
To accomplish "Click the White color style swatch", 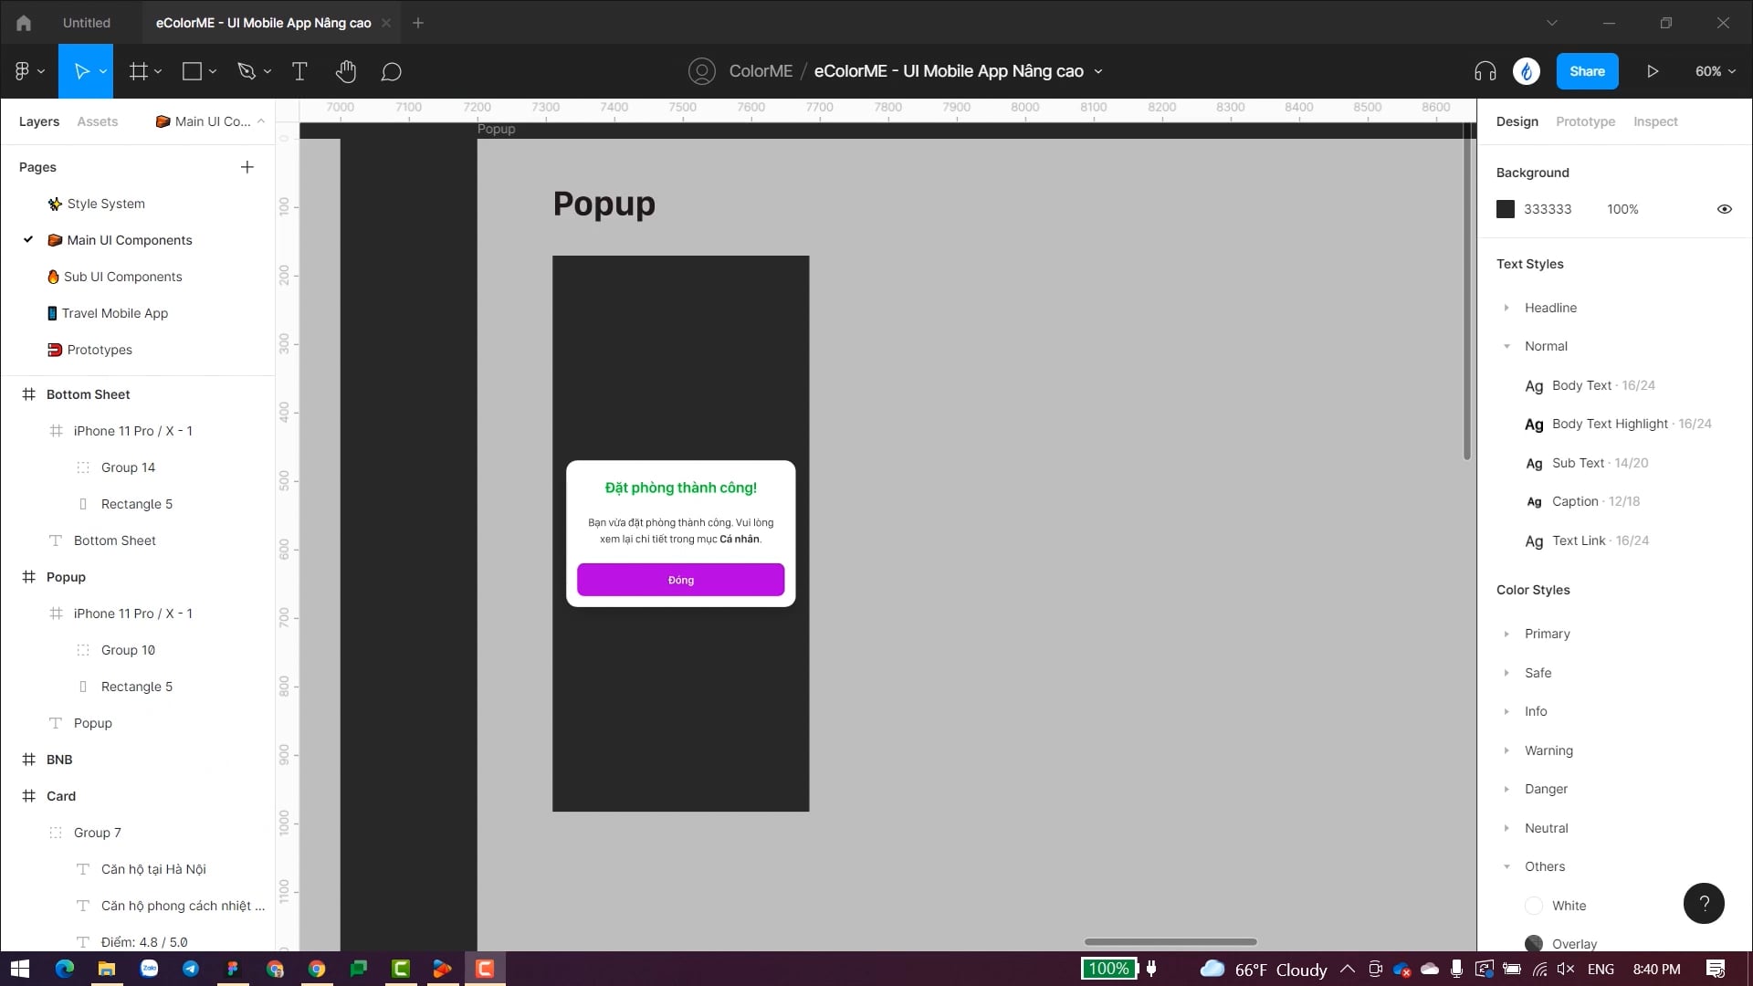I will 1534,906.
